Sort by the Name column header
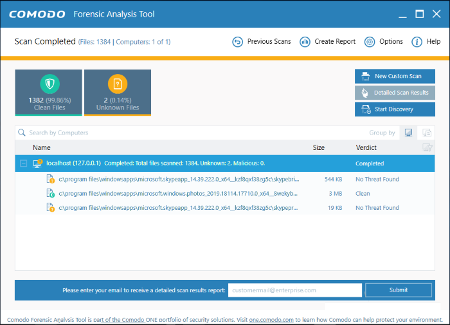450x325 pixels. click(x=42, y=148)
